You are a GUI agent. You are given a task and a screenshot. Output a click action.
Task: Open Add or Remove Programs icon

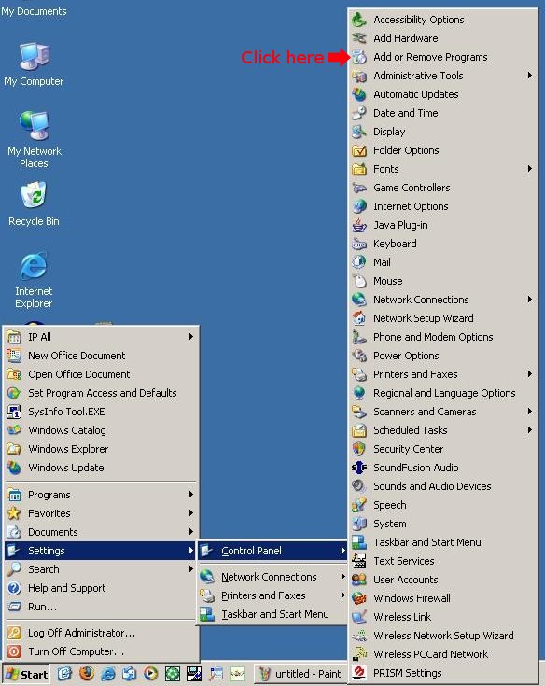point(359,57)
